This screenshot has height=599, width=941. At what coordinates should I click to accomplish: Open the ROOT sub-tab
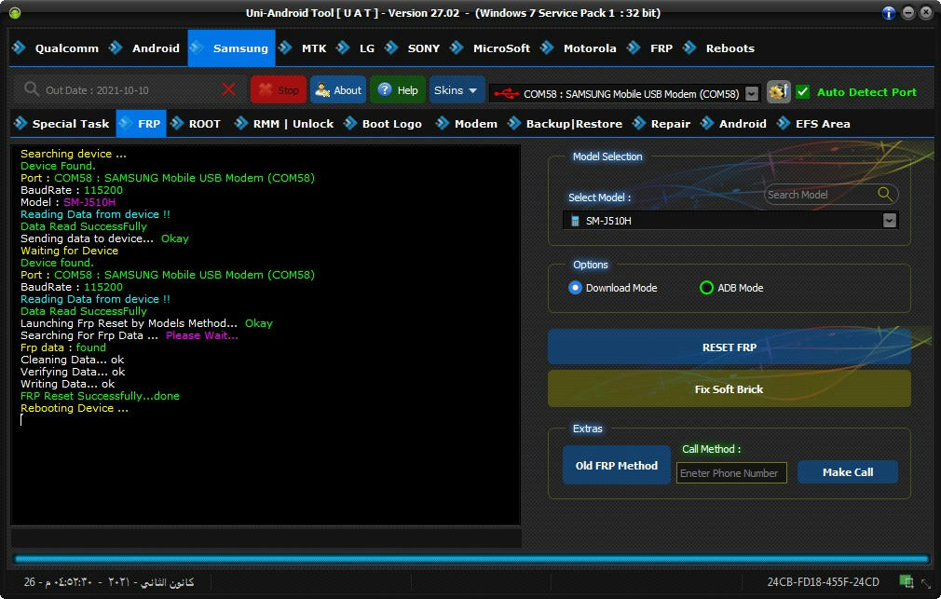click(x=197, y=124)
